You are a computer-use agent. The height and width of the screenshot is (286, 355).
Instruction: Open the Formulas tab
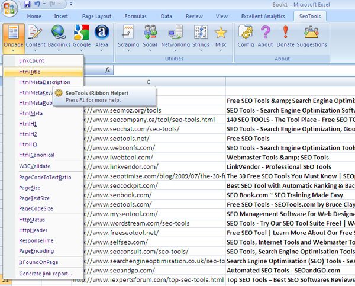tap(135, 17)
